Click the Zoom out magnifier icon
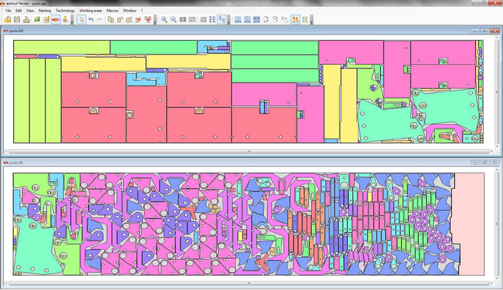Screen dimensions: 503x290 click(x=174, y=19)
